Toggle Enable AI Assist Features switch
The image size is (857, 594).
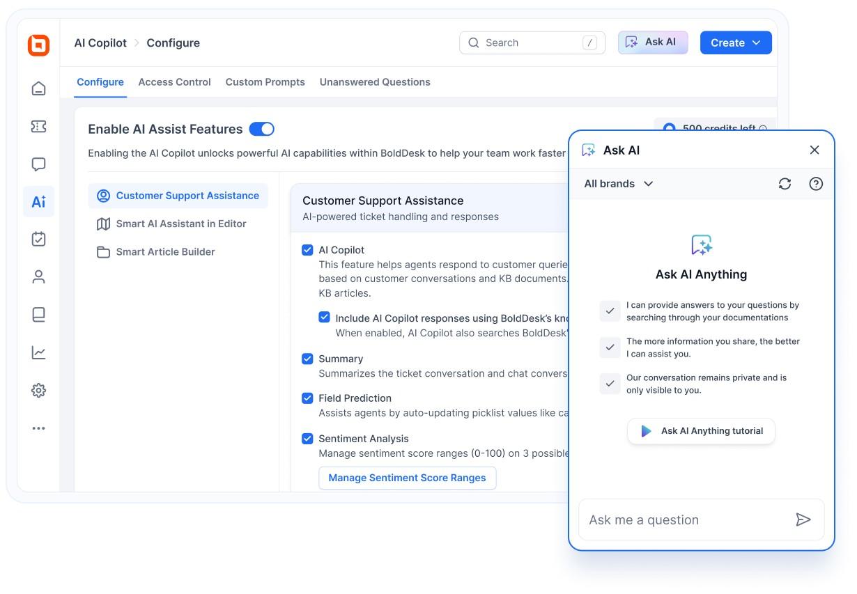tap(262, 129)
